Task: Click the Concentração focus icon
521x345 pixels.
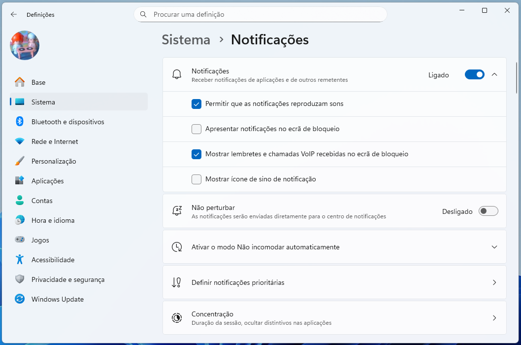Action: click(177, 317)
